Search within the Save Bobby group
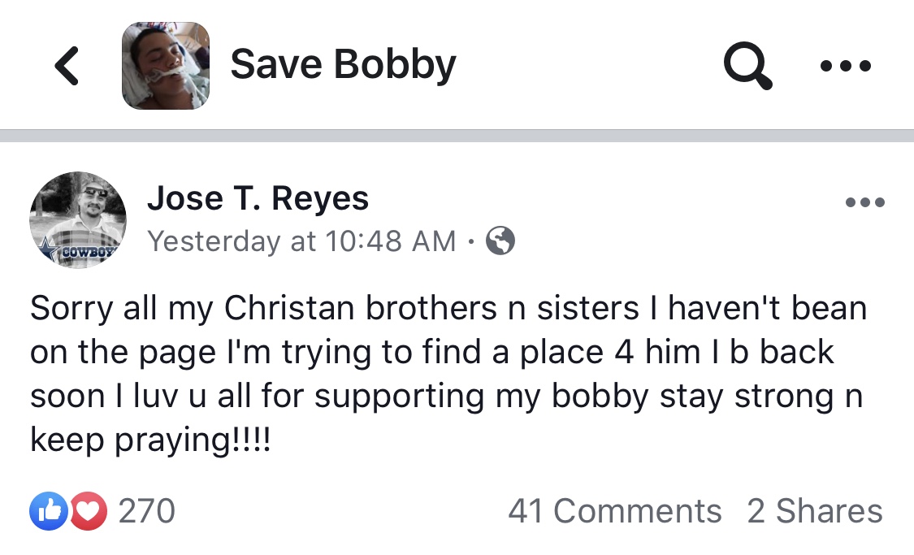The height and width of the screenshot is (555, 914). pos(748,65)
